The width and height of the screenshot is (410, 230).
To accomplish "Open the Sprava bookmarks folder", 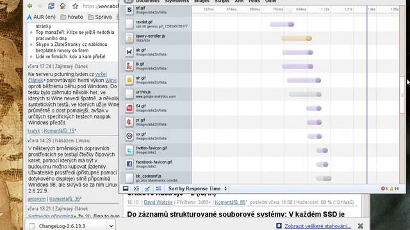I will tap(100, 17).
